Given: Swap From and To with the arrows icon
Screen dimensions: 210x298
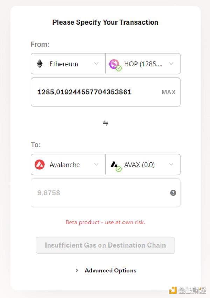Looking at the screenshot, I should click(106, 123).
